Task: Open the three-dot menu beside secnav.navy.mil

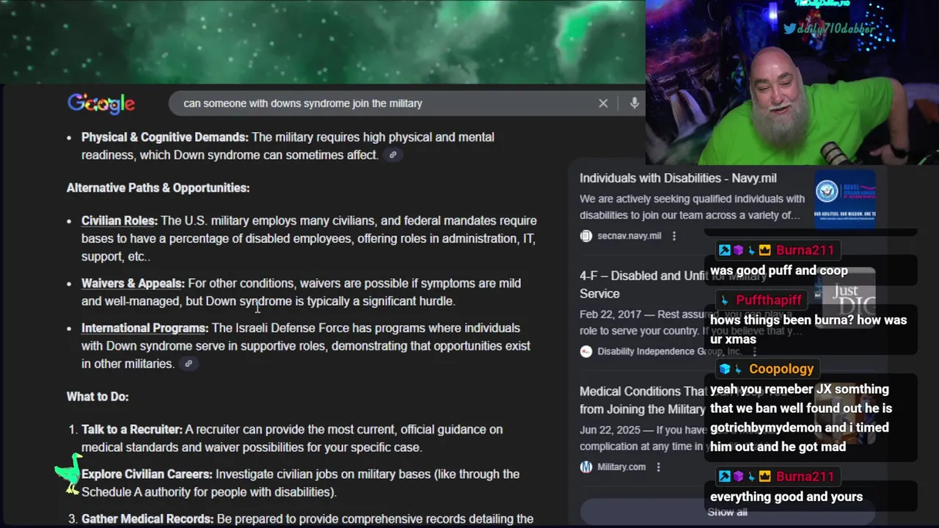Action: pos(674,235)
